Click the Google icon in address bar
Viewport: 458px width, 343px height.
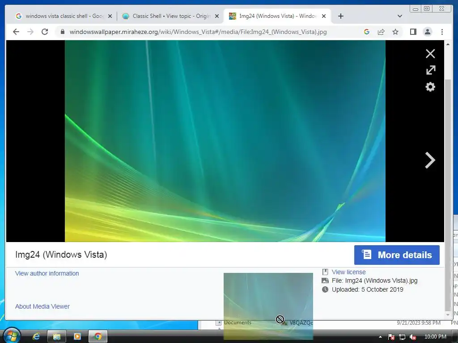[x=367, y=32]
